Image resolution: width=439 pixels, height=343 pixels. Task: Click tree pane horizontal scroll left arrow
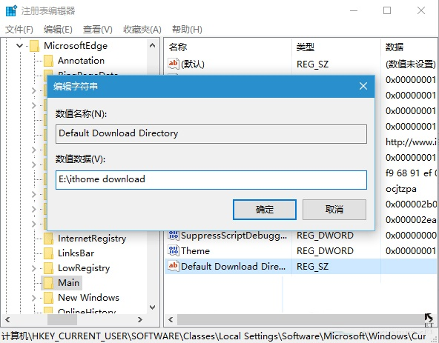(x=7, y=319)
